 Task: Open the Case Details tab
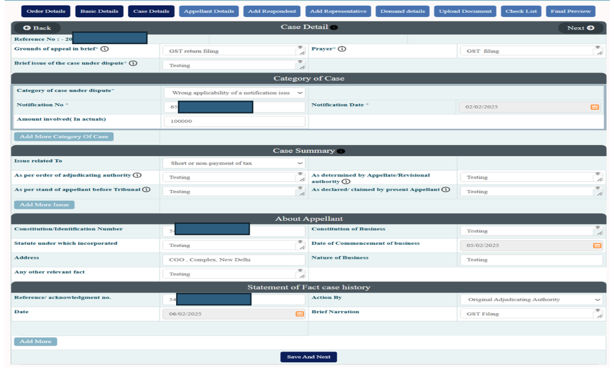coord(151,11)
